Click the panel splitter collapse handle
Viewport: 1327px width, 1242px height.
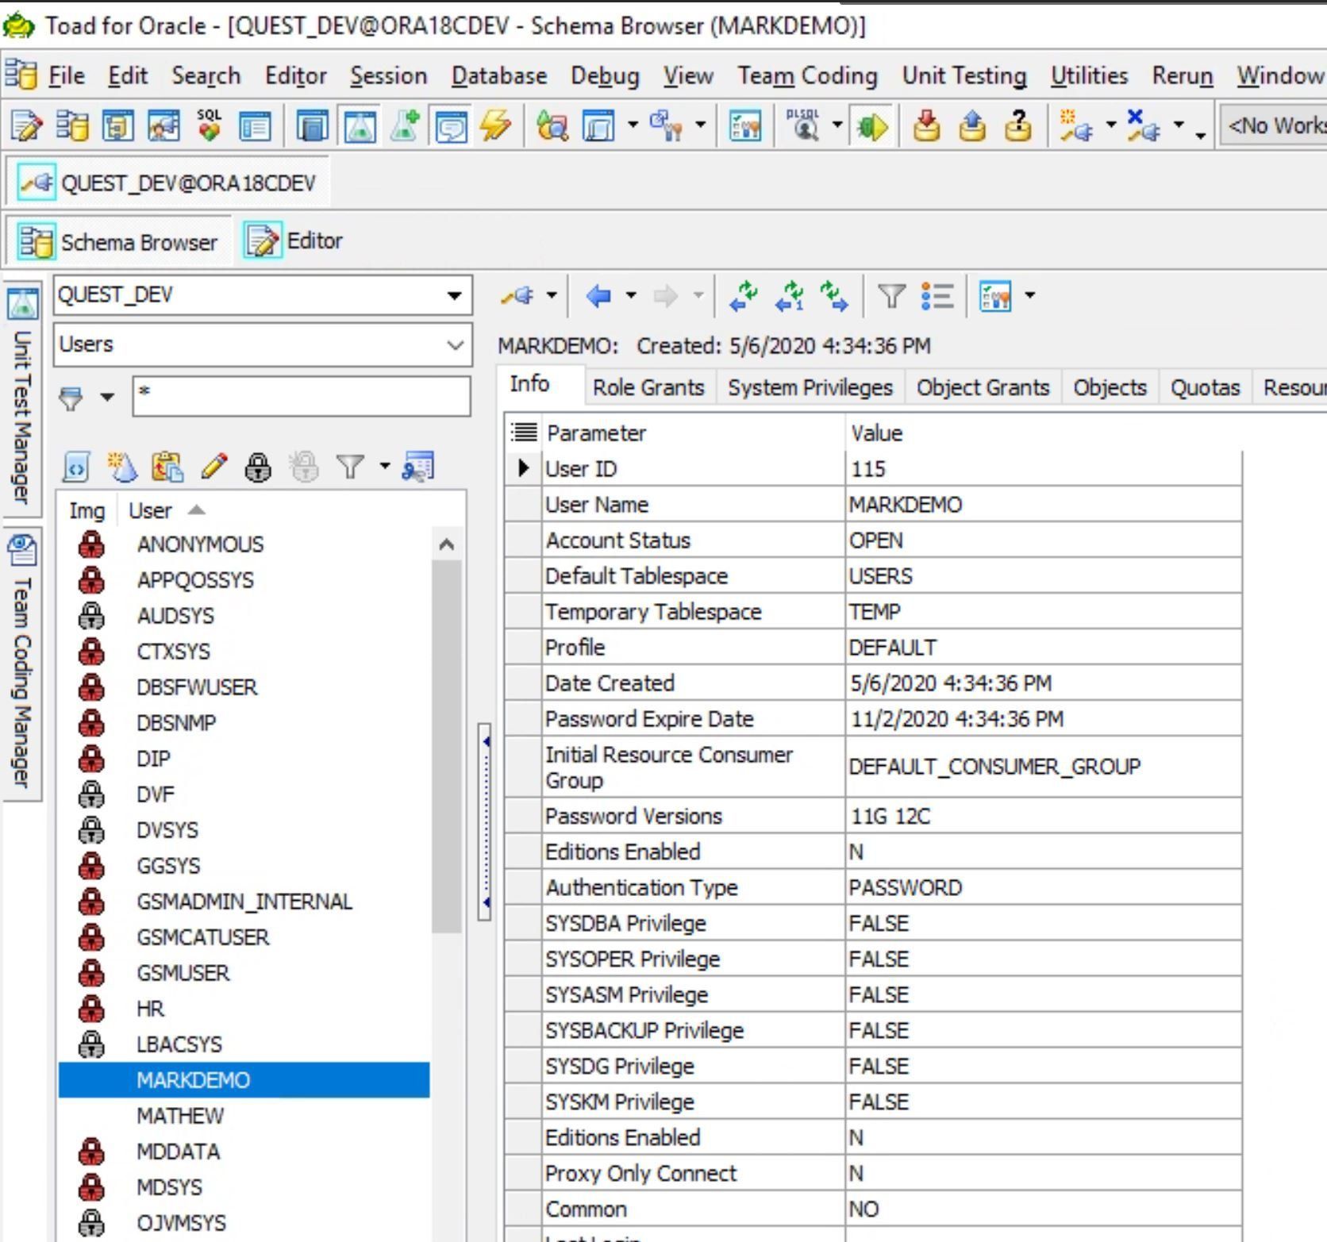pyautogui.click(x=484, y=821)
